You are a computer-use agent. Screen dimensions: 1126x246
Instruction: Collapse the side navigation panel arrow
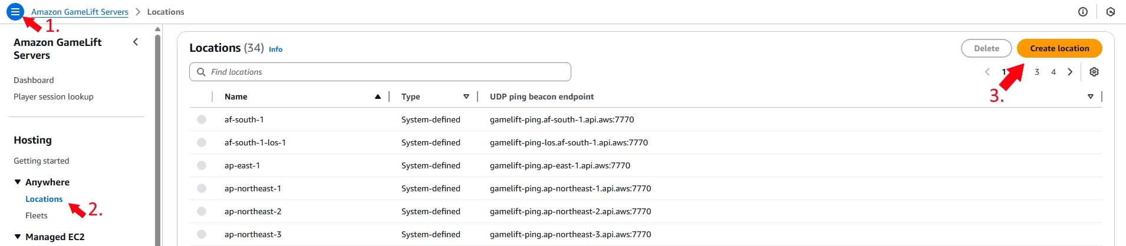click(x=136, y=42)
